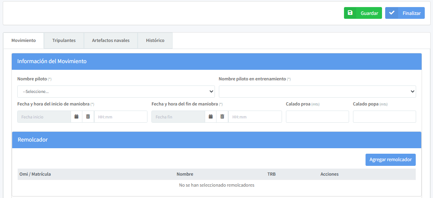The height and width of the screenshot is (198, 433).
Task: Go to the Histórico tab
Action: coord(155,40)
